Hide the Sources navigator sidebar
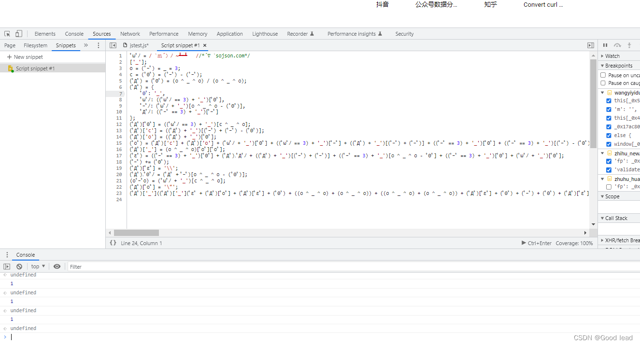640x345 pixels. pyautogui.click(x=112, y=44)
